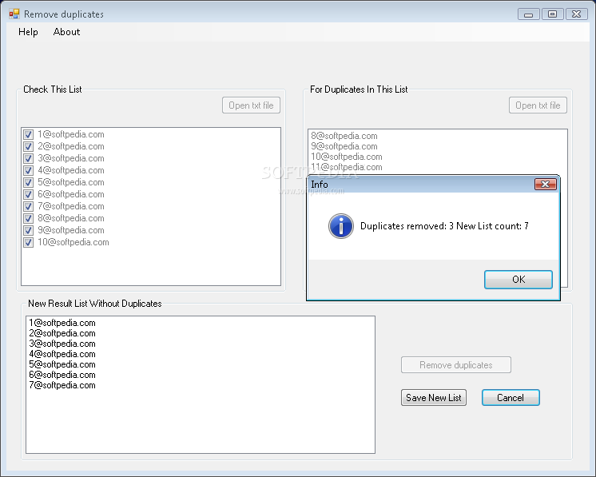Toggle the 10@softpedia.com checkbox
The width and height of the screenshot is (596, 477).
(28, 242)
